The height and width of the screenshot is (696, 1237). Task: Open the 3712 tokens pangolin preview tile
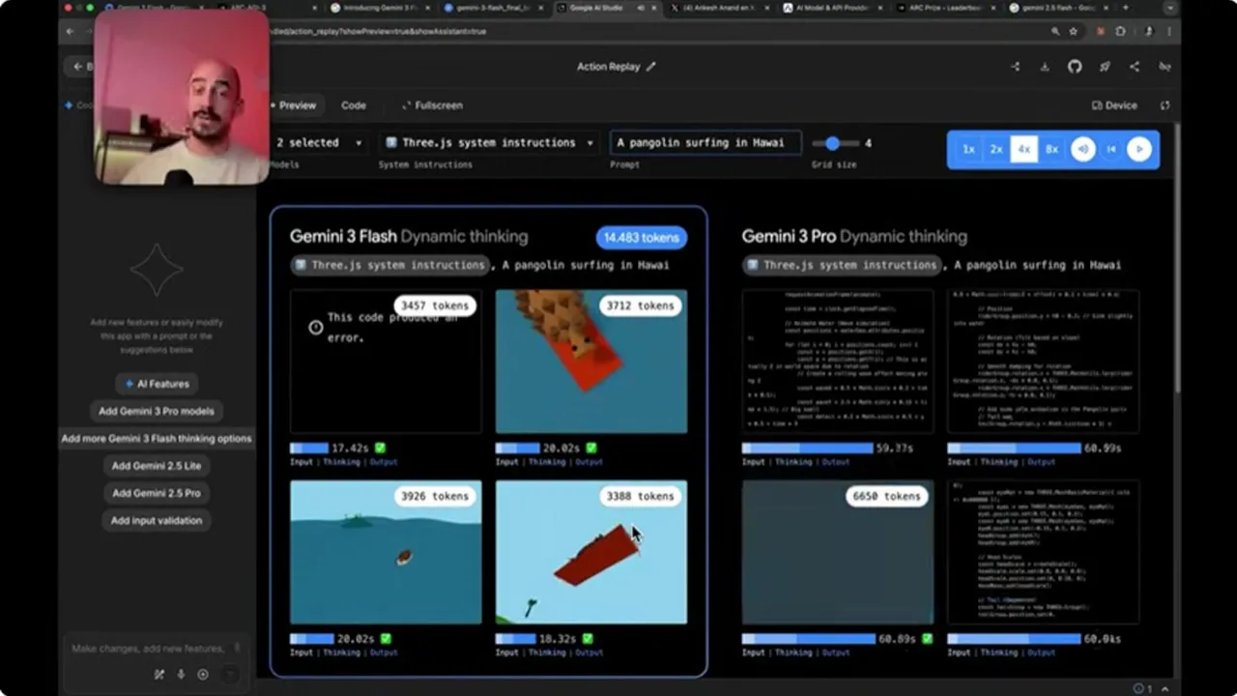(591, 362)
